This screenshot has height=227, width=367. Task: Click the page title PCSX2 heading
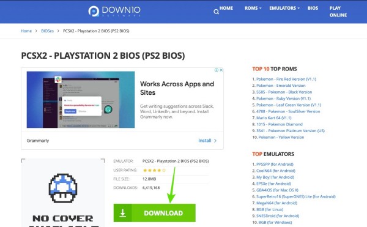click(x=103, y=56)
